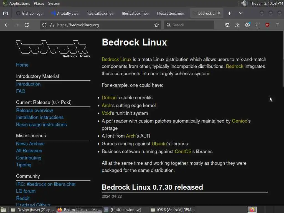Click the forward arrow button
This screenshot has width=284, height=213.
pyautogui.click(x=17, y=25)
